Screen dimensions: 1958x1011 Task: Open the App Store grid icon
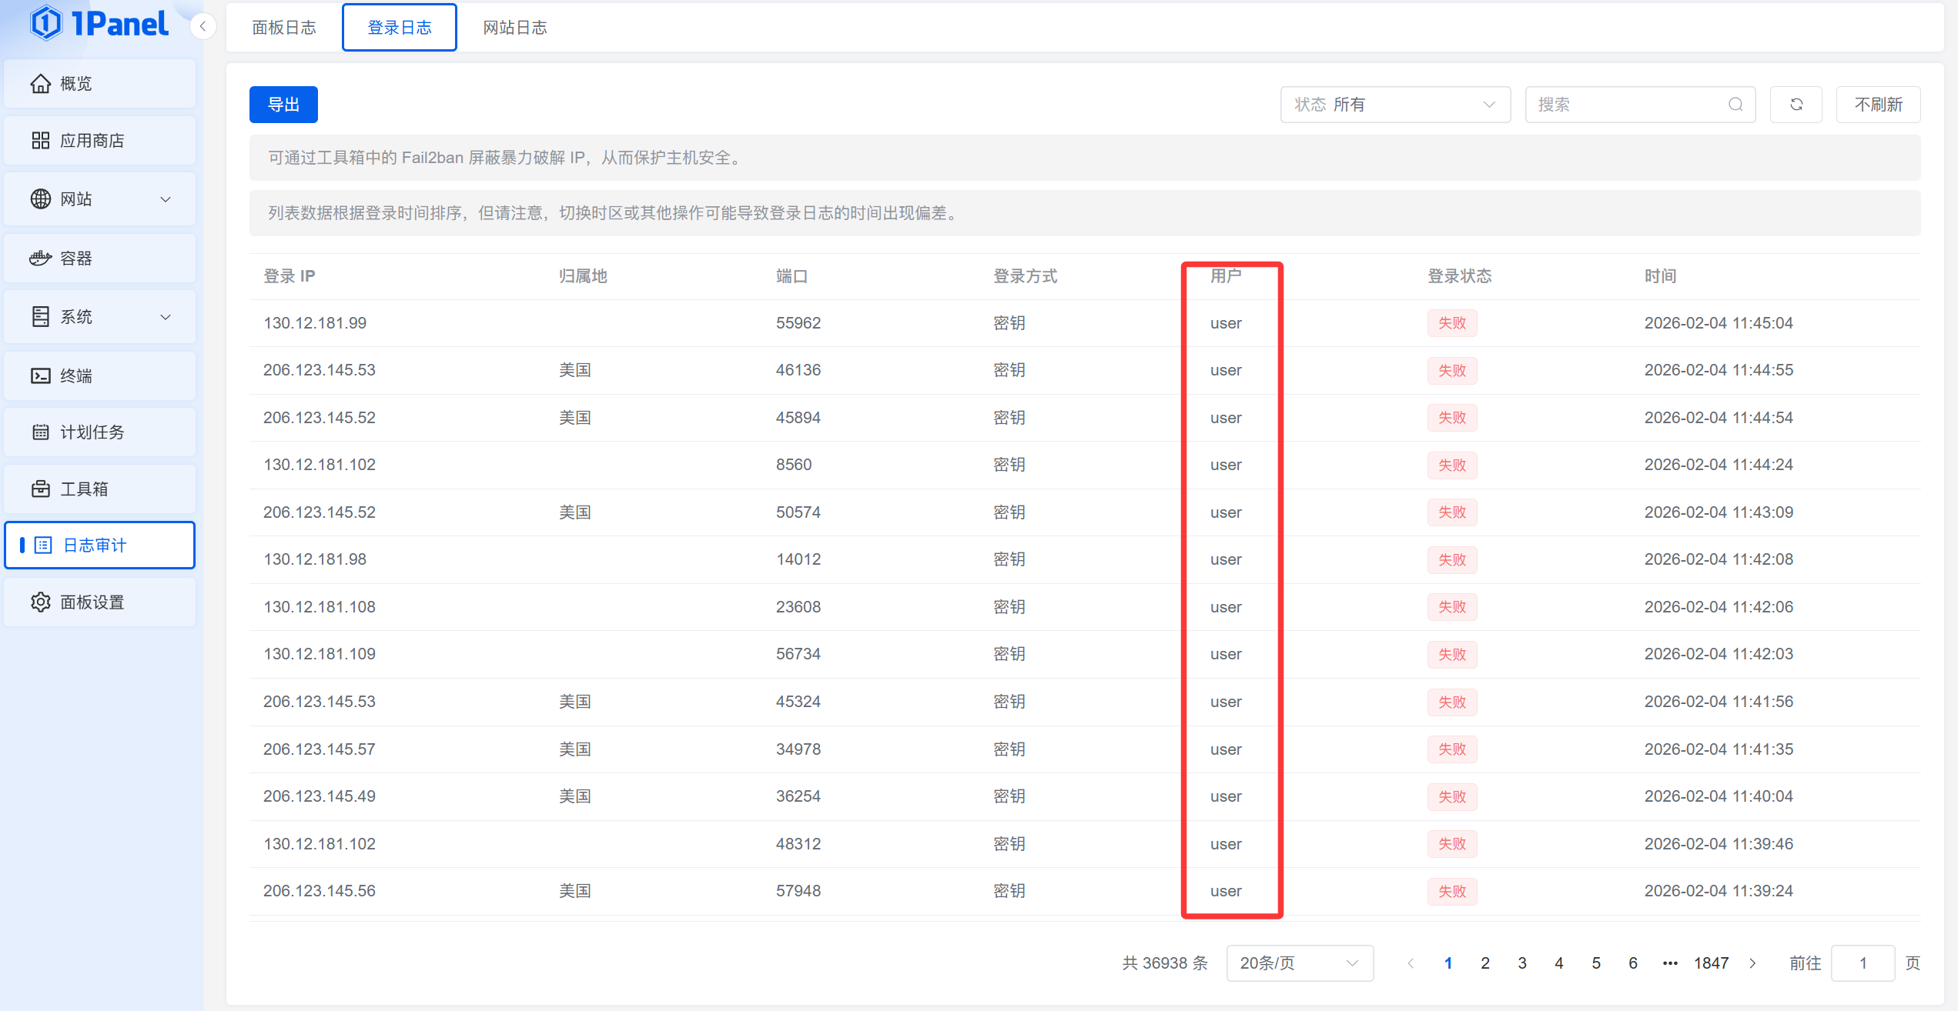(x=40, y=141)
